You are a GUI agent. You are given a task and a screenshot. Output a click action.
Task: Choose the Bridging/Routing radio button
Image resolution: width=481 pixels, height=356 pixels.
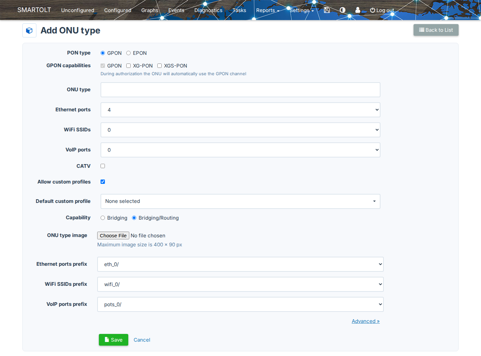click(x=134, y=218)
